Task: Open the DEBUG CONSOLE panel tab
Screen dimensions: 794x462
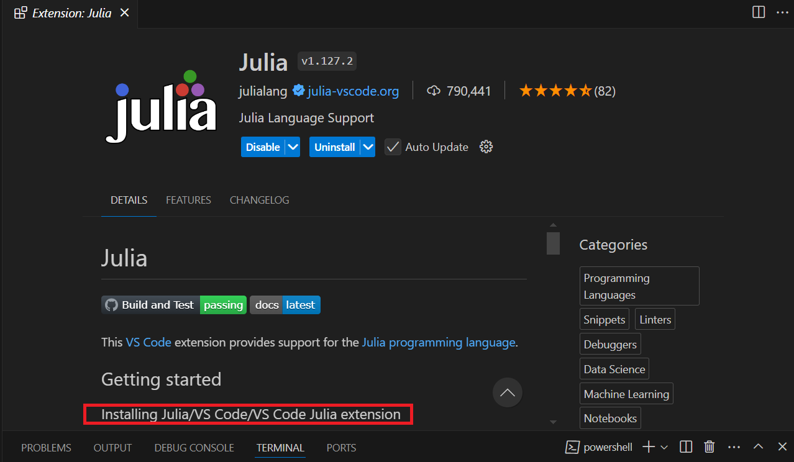Action: (194, 448)
